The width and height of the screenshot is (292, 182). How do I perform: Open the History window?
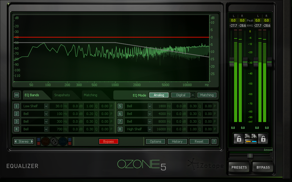[x=177, y=141]
